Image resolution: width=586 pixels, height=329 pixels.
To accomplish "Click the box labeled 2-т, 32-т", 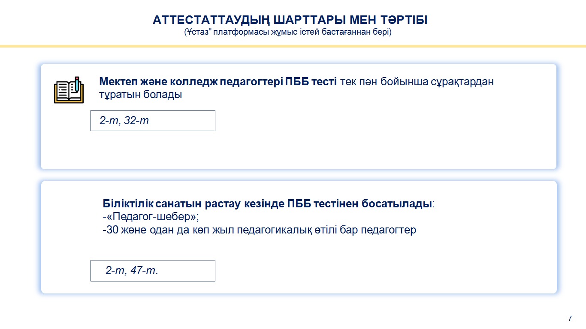I will pyautogui.click(x=153, y=120).
